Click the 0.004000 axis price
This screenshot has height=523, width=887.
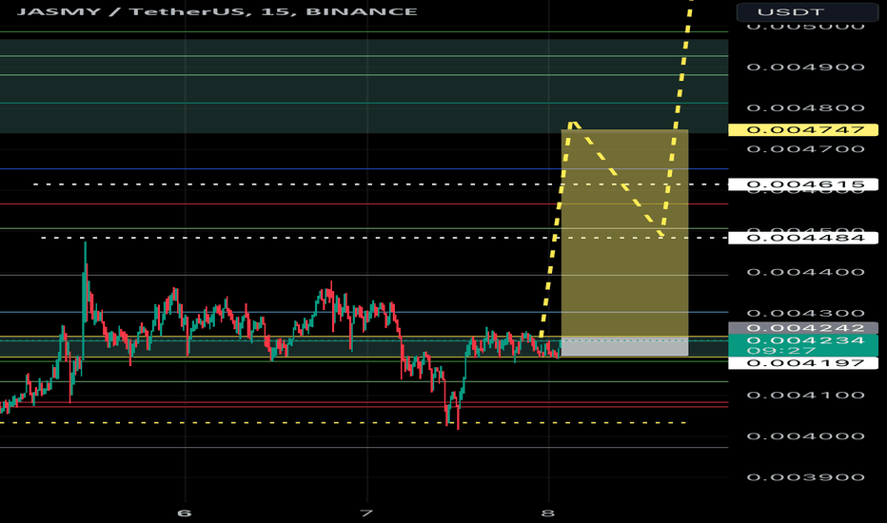[x=805, y=436]
